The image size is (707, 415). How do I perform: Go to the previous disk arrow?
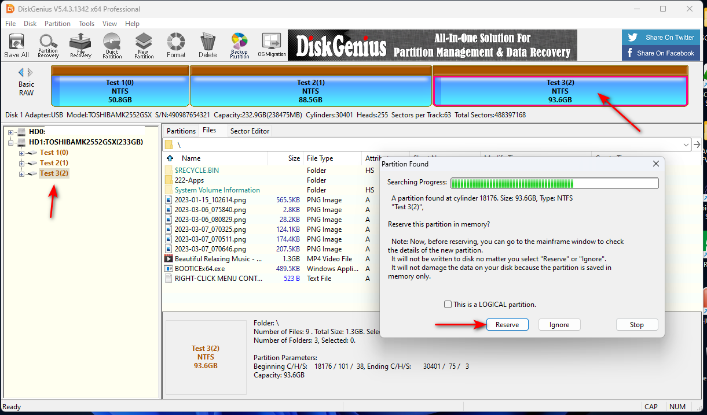click(x=21, y=72)
